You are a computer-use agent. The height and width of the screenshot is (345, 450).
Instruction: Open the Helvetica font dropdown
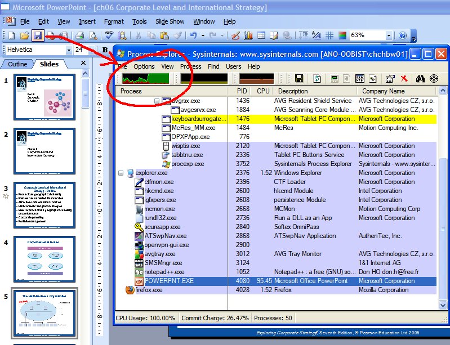point(69,50)
